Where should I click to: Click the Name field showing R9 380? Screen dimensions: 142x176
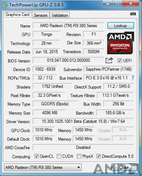click(x=69, y=26)
